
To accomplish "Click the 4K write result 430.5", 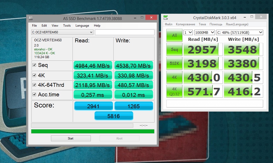I will (x=244, y=77).
